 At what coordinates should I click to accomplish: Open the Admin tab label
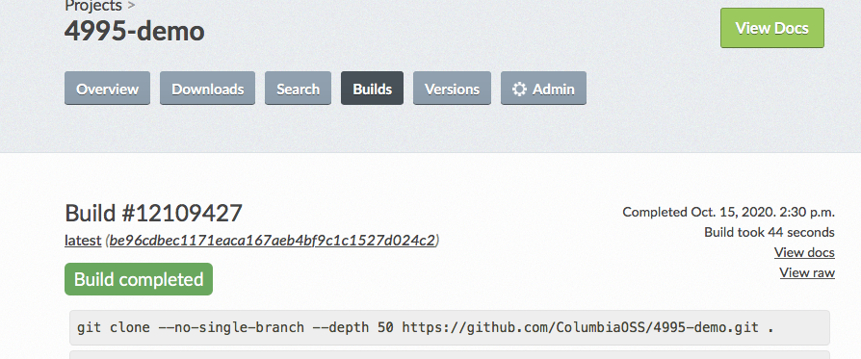pyautogui.click(x=554, y=89)
